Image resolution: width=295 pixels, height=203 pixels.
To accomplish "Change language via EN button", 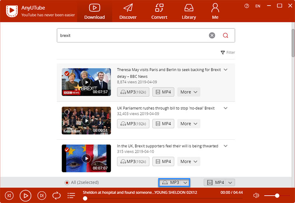I will 258,6.
